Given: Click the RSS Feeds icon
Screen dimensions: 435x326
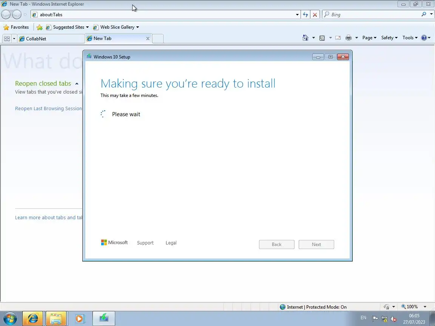Looking at the screenshot, I should point(322,38).
